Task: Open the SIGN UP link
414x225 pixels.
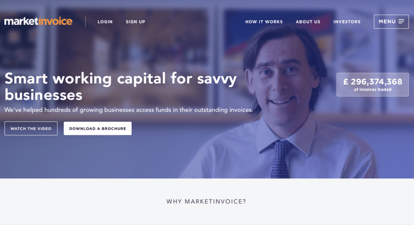Action: coord(135,22)
